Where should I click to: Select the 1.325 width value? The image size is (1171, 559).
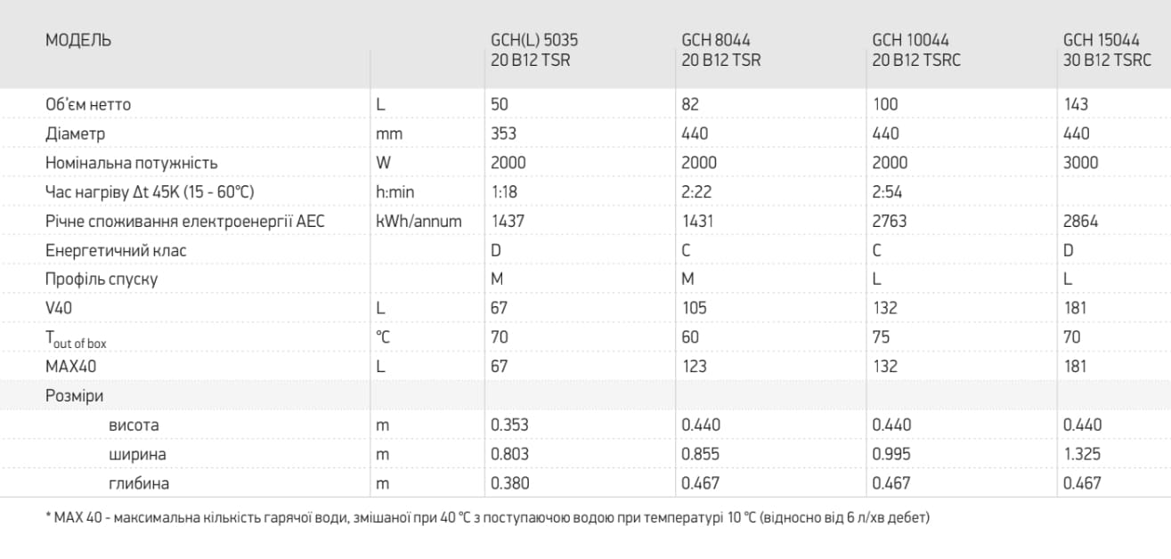[x=1082, y=454]
